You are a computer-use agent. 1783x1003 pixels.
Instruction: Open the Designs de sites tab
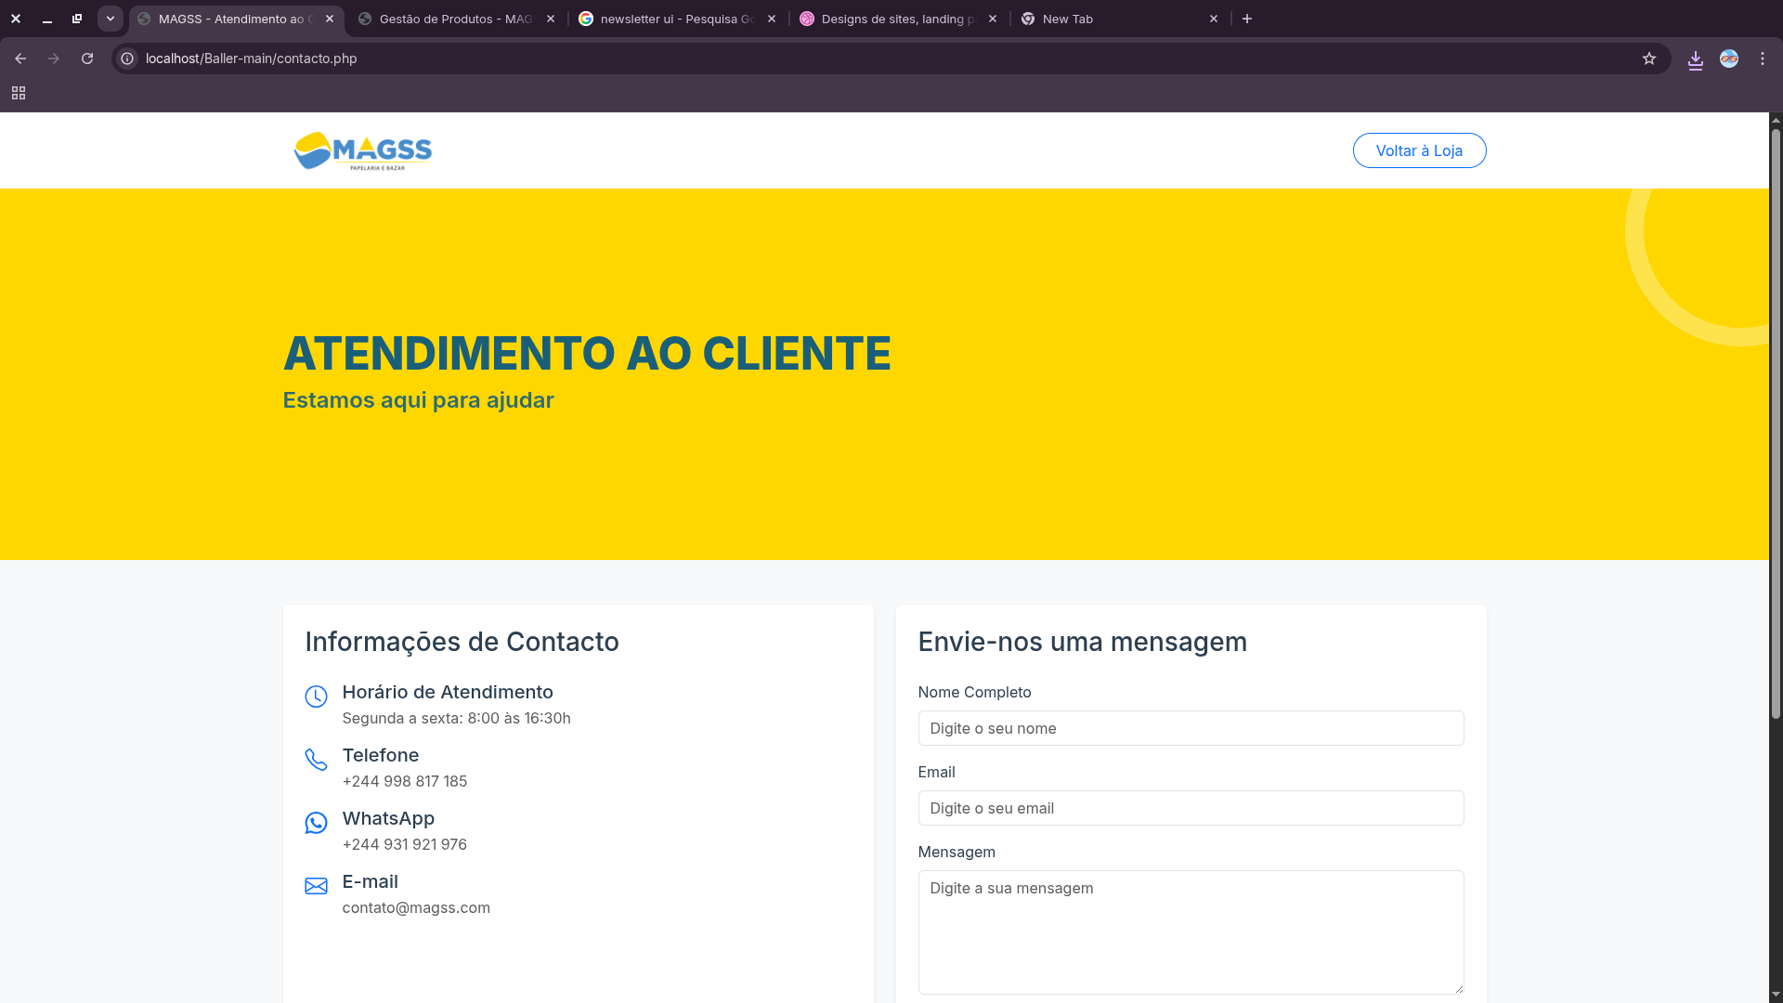[896, 19]
